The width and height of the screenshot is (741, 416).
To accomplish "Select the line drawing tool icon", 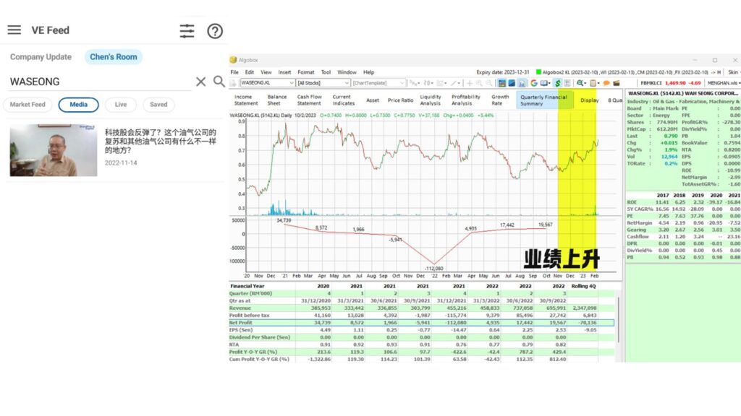I will 454,83.
